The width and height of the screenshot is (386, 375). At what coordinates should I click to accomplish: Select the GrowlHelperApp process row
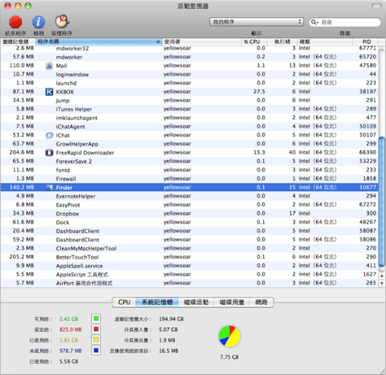point(189,144)
